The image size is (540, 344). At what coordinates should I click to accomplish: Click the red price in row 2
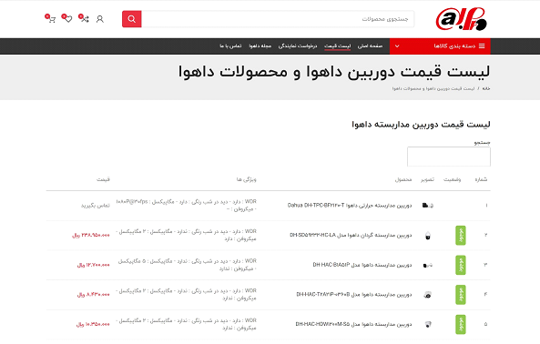91,236
